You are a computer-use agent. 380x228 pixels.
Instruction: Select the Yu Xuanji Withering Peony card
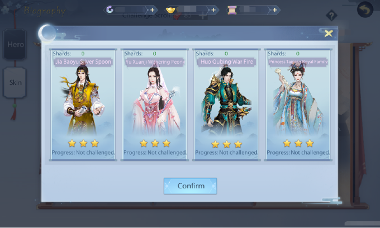155,104
